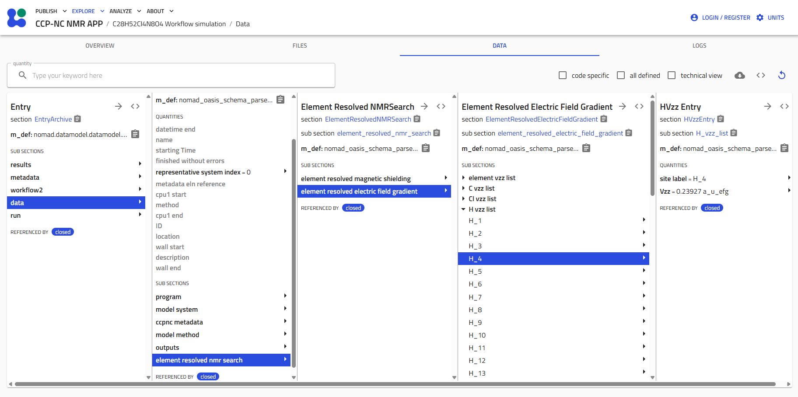
Task: Collapse the H vzz list
Action: click(463, 209)
